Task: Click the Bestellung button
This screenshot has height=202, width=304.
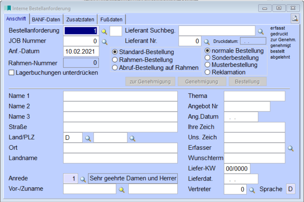Action: 248,81
